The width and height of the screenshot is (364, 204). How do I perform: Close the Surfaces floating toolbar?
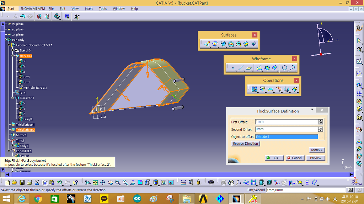pos(255,35)
